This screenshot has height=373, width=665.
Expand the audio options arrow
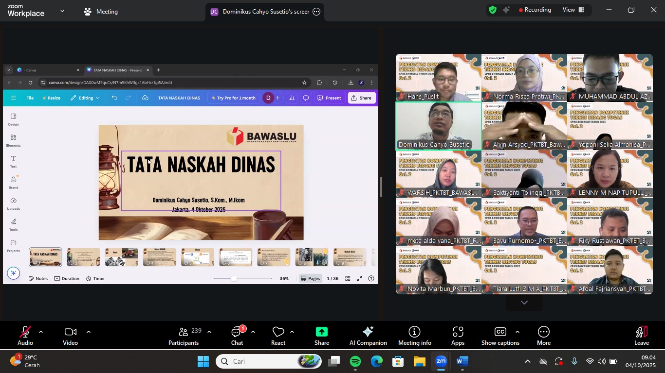tap(41, 332)
